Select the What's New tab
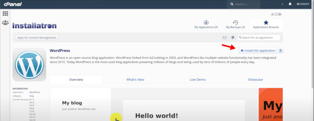Image resolution: width=314 pixels, height=121 pixels. click(x=135, y=80)
